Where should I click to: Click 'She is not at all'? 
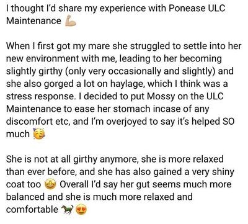point(45,159)
